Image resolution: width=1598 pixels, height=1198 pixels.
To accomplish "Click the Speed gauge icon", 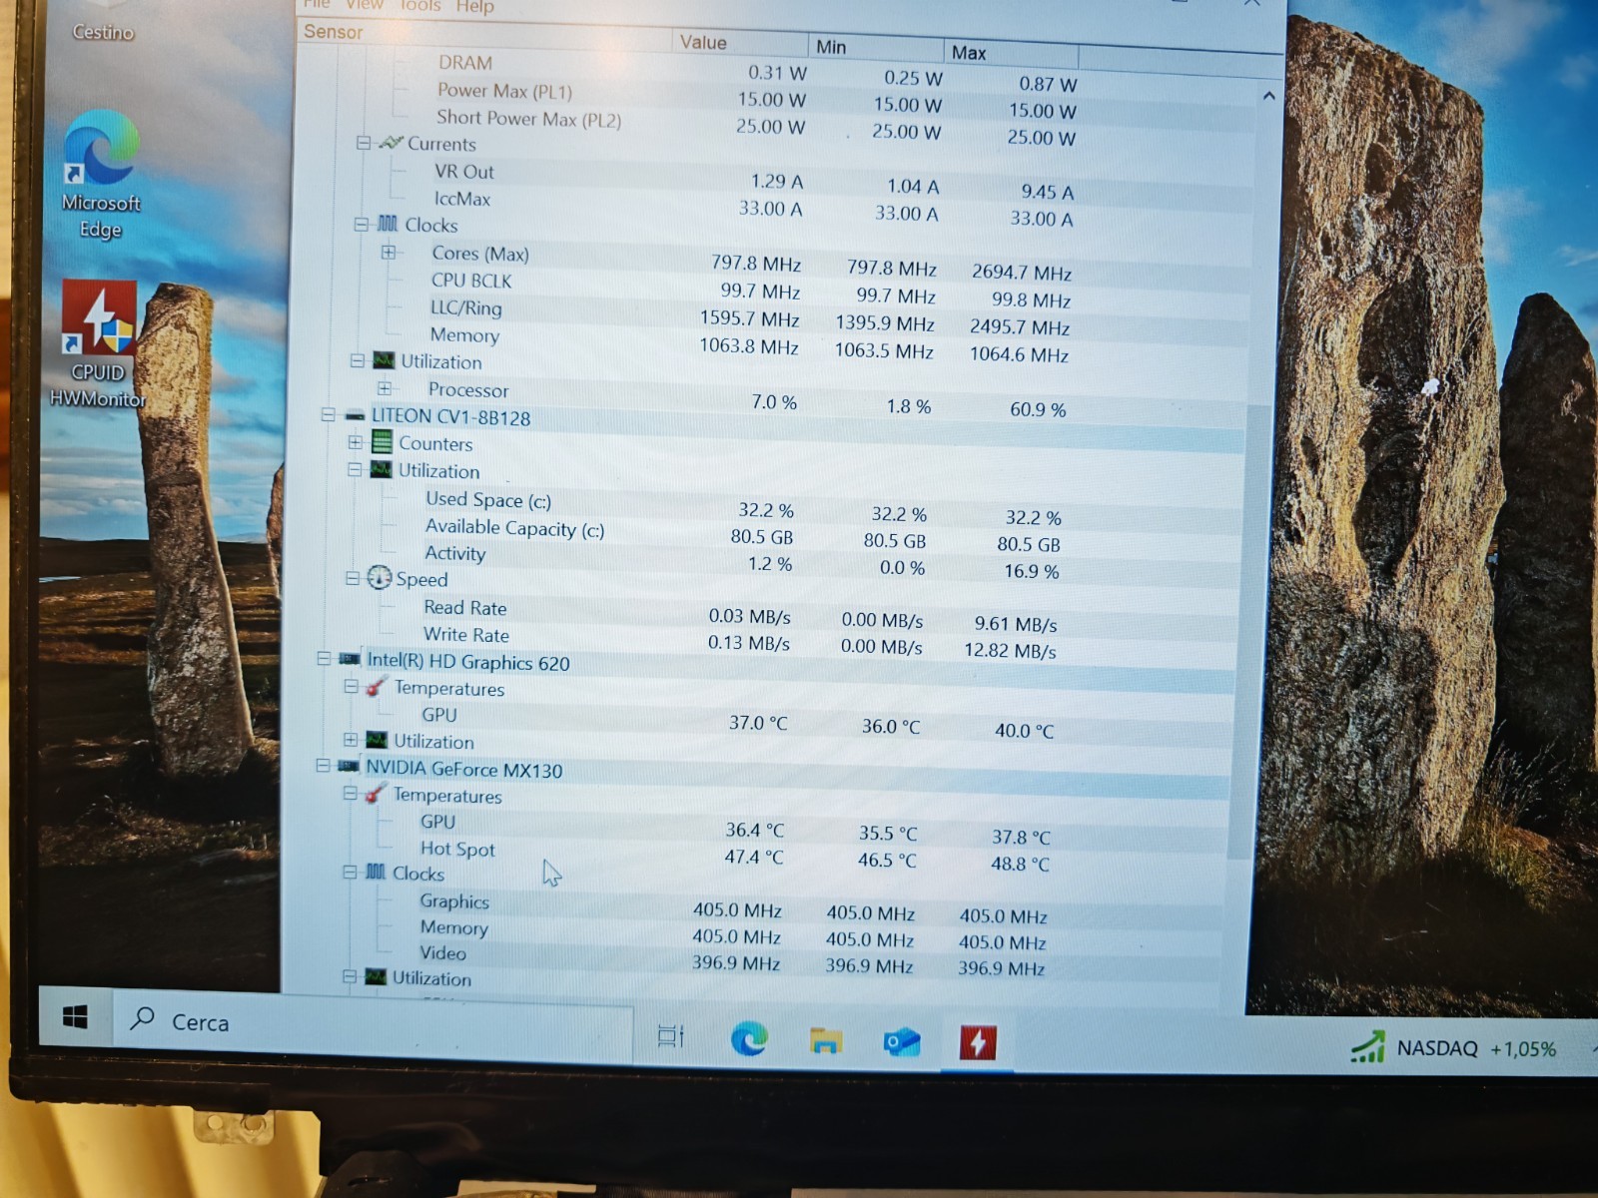I will (x=379, y=577).
